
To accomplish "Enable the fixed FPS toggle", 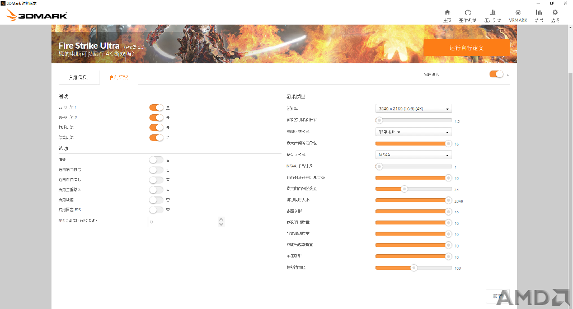I will pos(157,210).
